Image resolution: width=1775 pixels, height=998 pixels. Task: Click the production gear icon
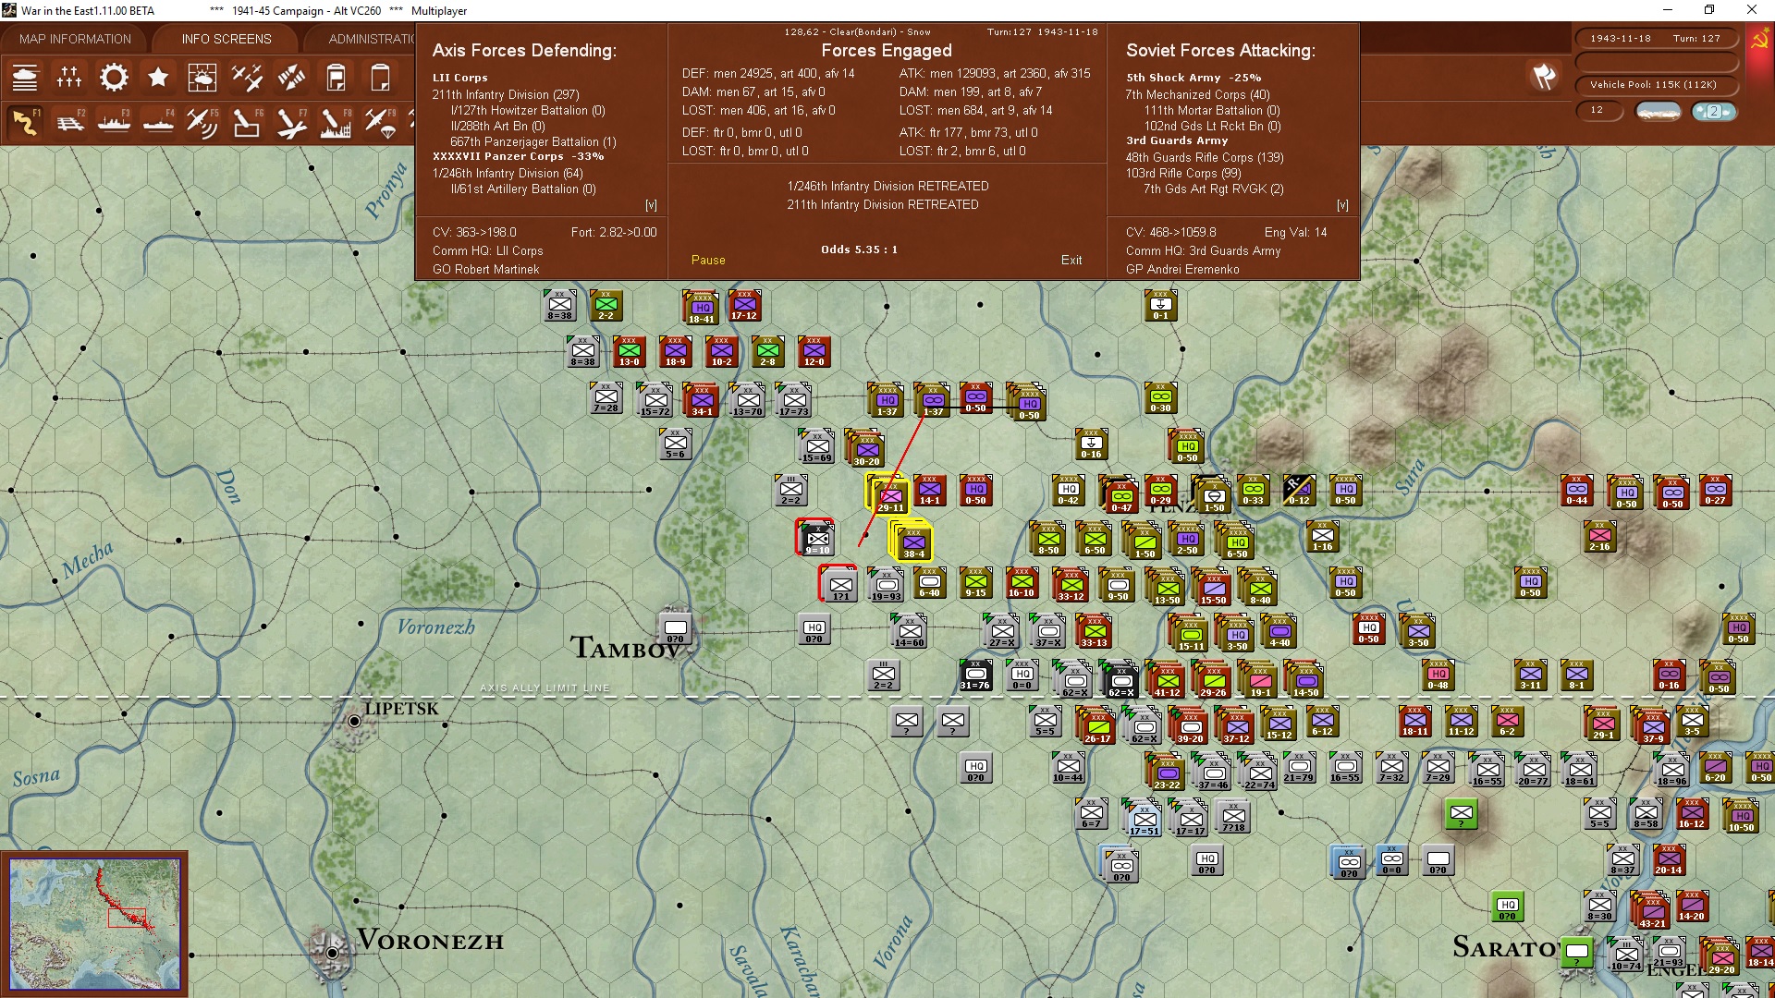coord(114,78)
